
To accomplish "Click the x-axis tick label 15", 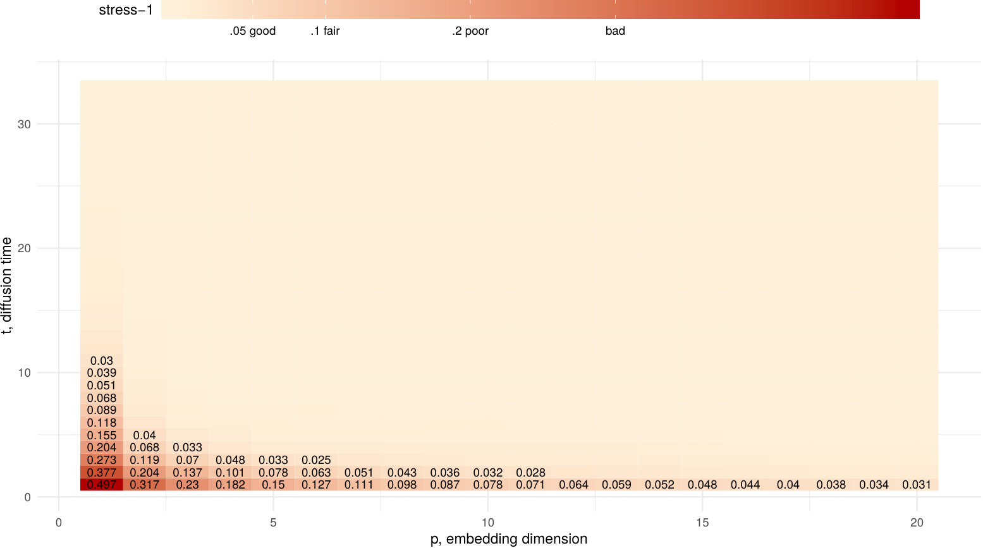I will click(702, 523).
